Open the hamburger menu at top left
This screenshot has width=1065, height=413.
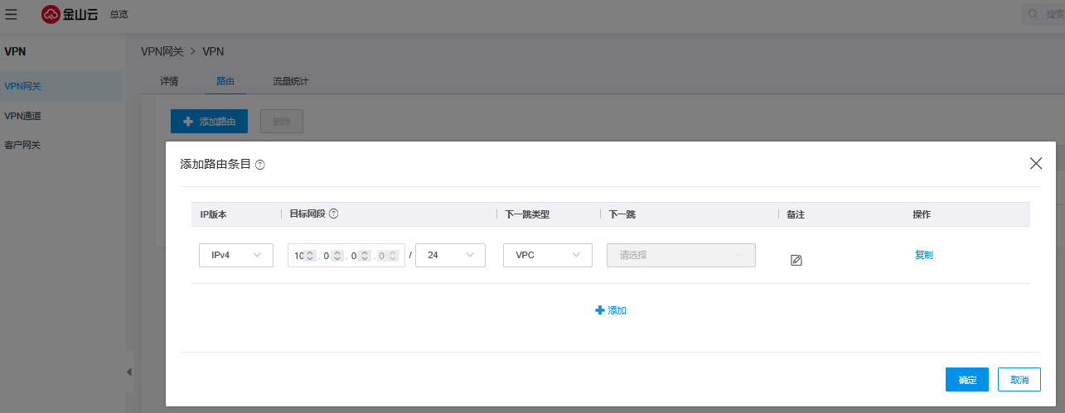(11, 14)
